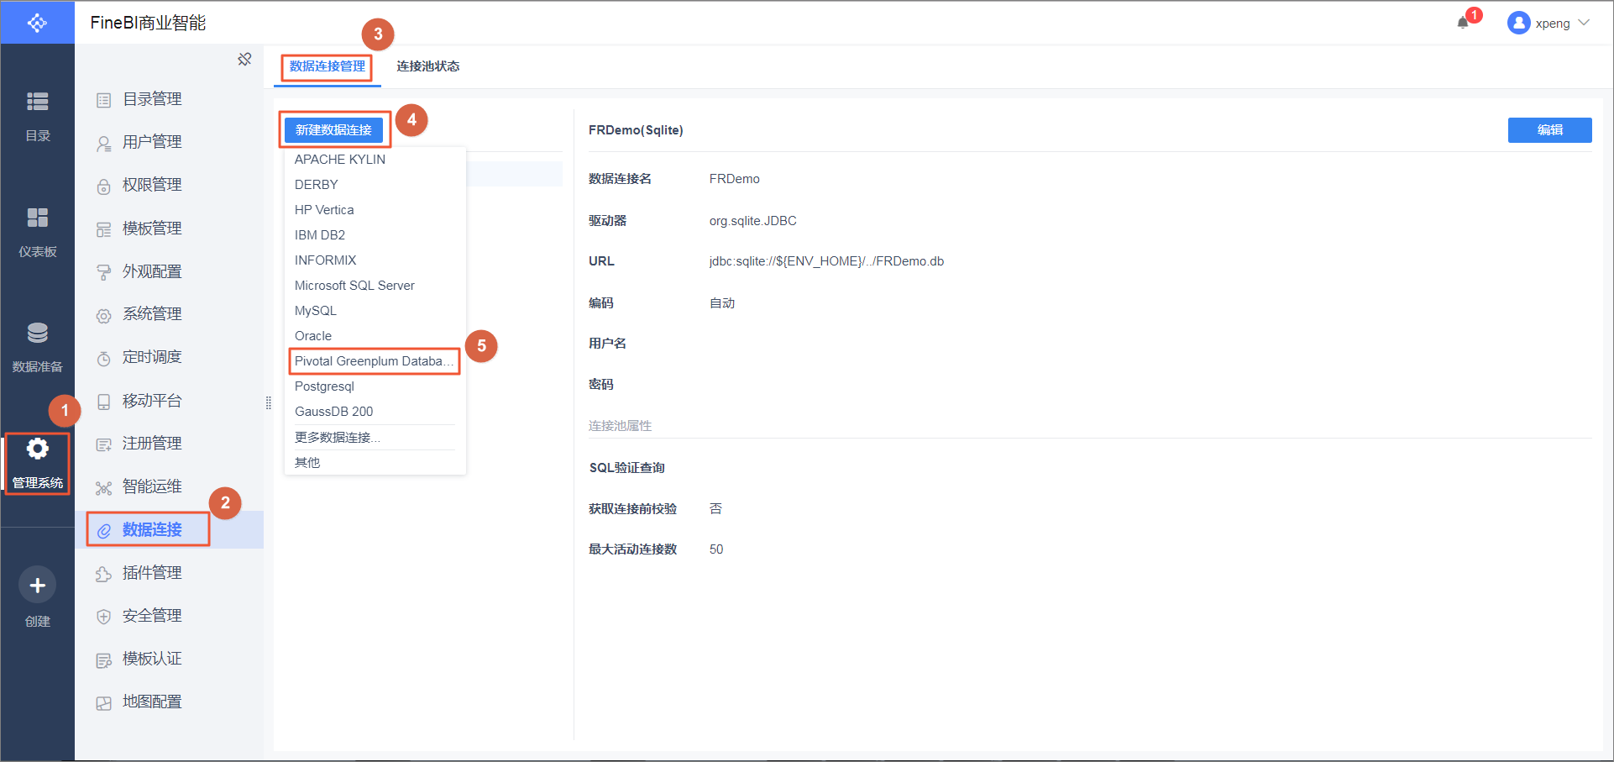Click the 数据连接名 value FRDemo
The width and height of the screenshot is (1614, 762).
[x=734, y=179]
